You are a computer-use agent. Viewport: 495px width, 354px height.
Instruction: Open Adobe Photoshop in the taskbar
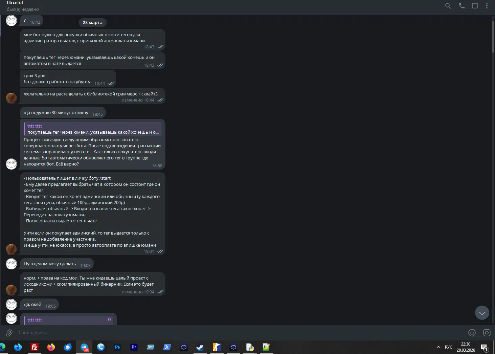pyautogui.click(x=117, y=347)
